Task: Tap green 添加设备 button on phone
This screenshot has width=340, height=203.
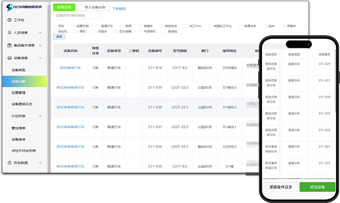Action: coord(317,187)
